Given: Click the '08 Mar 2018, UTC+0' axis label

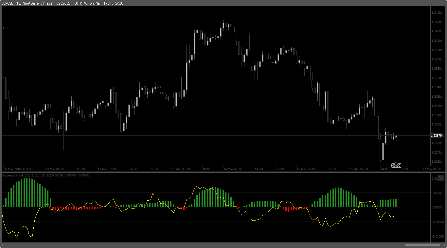Looking at the screenshot, I should coord(18,169).
